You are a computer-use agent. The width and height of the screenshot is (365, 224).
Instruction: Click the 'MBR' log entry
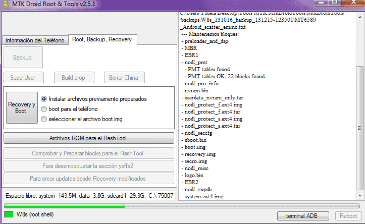click(191, 48)
